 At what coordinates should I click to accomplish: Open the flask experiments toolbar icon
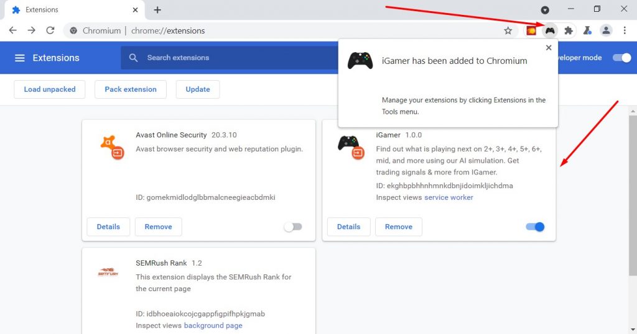point(587,30)
